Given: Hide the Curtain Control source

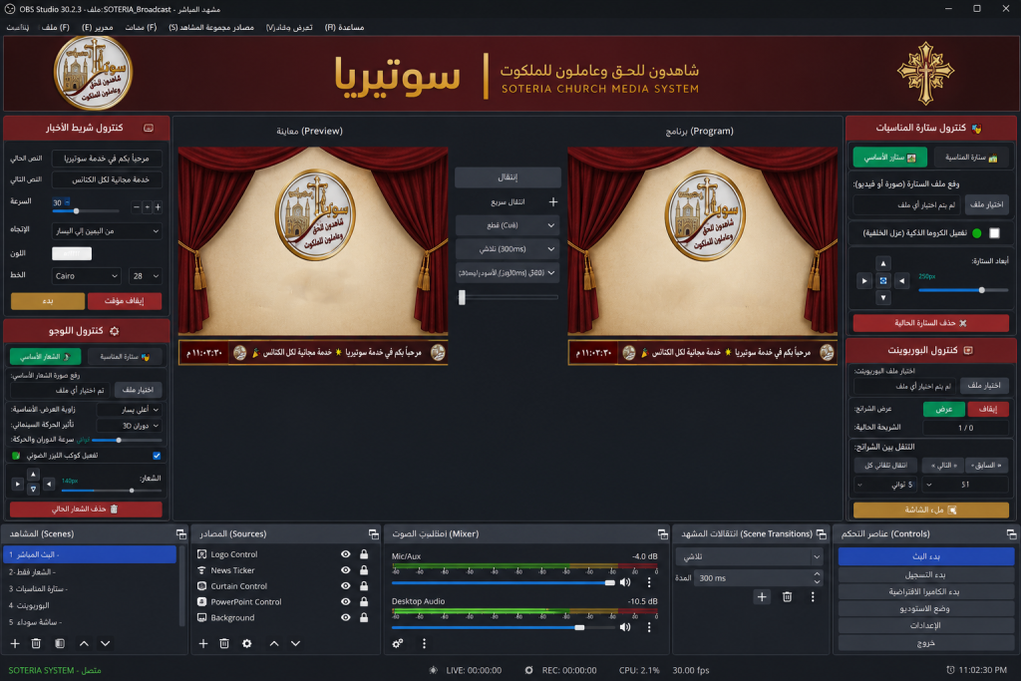Looking at the screenshot, I should coord(346,586).
